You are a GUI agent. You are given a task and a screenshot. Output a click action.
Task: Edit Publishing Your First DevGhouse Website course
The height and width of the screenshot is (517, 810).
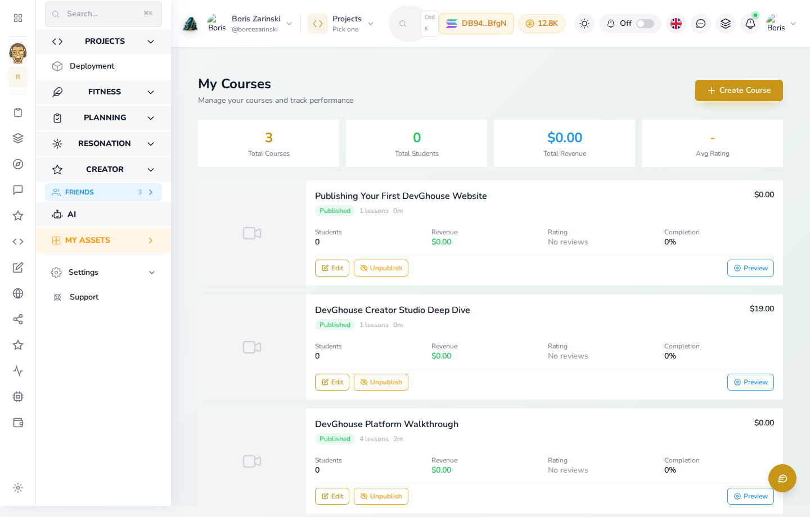[x=332, y=268]
